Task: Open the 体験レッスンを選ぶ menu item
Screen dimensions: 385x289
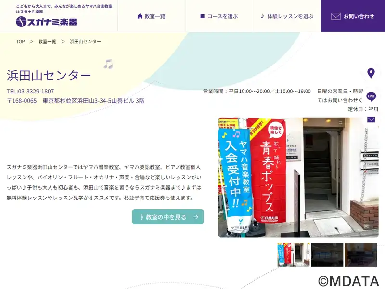Action: click(287, 16)
